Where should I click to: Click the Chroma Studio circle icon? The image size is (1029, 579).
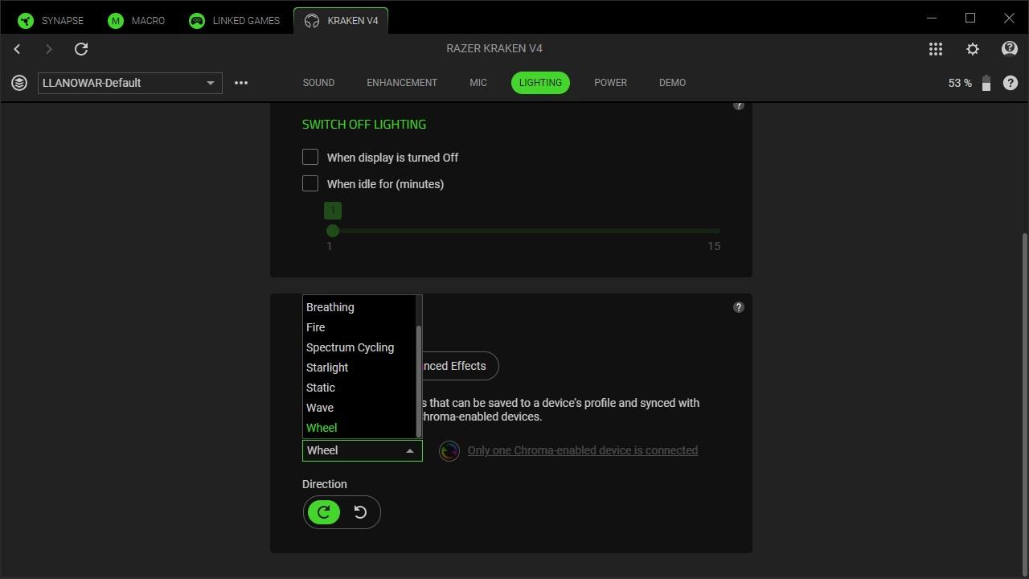[x=449, y=451]
